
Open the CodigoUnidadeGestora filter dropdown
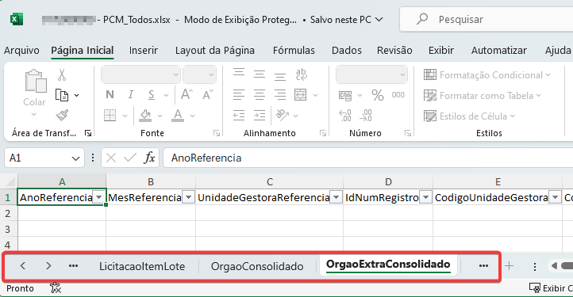pyautogui.click(x=555, y=197)
